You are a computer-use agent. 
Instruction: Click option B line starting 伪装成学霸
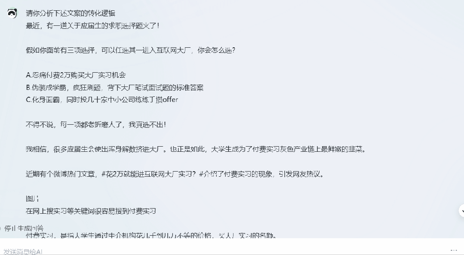(x=114, y=88)
